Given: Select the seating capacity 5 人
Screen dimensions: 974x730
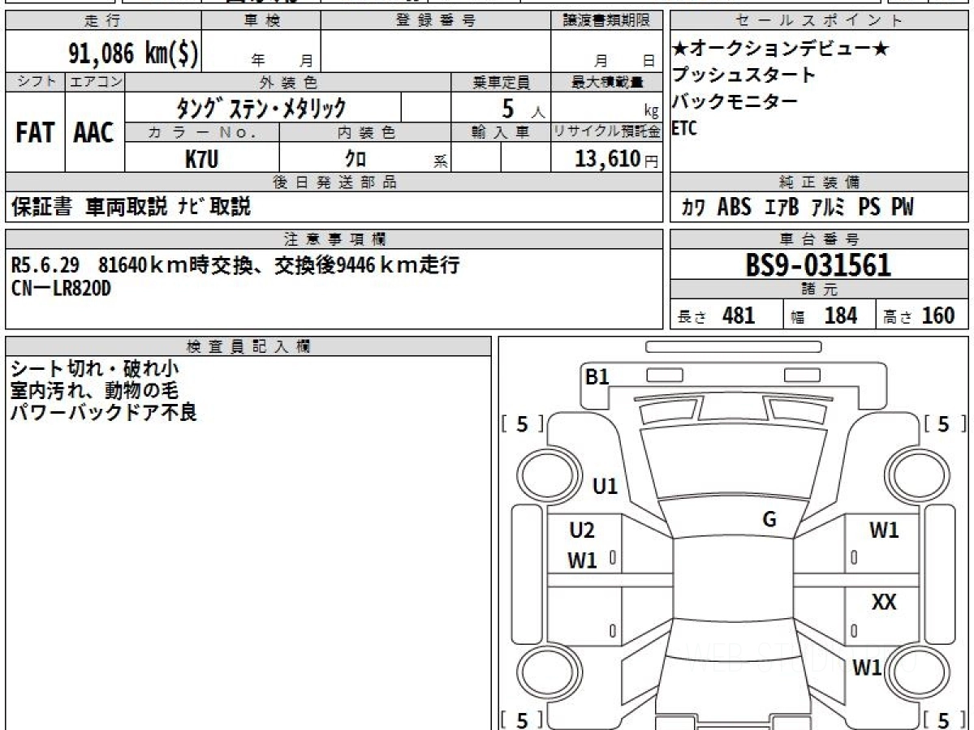Looking at the screenshot, I should [x=523, y=107].
